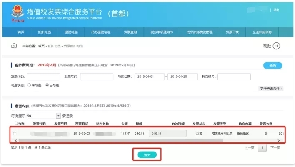Focus the 销方税号 input field

click(234, 76)
